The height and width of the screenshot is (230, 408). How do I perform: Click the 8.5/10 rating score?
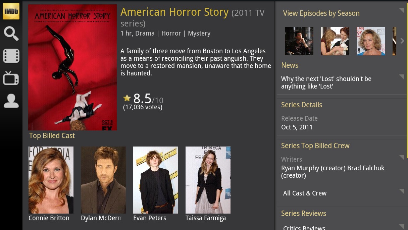[x=148, y=99]
